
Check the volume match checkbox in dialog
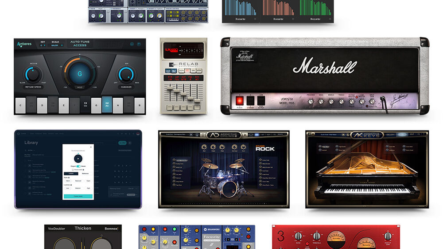click(x=73, y=170)
